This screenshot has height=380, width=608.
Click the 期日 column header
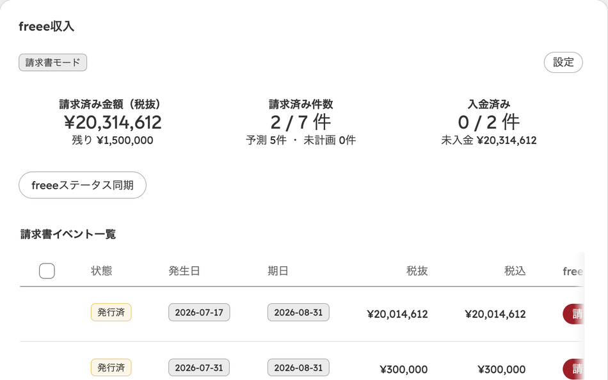click(278, 271)
